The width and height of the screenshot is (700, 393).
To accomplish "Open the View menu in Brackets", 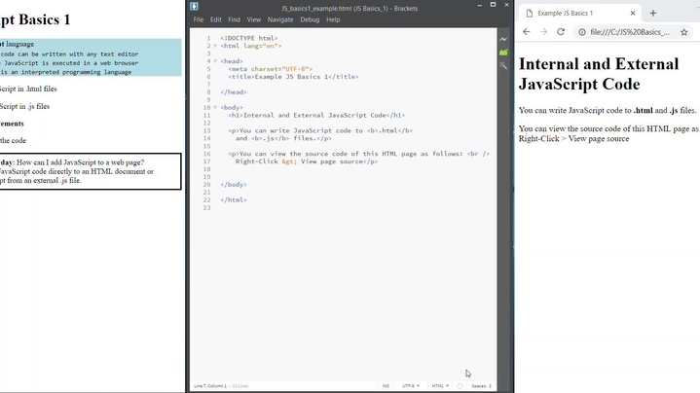I will pos(253,19).
